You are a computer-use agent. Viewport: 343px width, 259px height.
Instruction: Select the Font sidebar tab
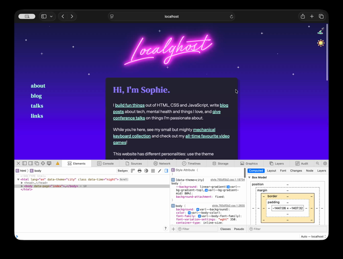click(283, 171)
